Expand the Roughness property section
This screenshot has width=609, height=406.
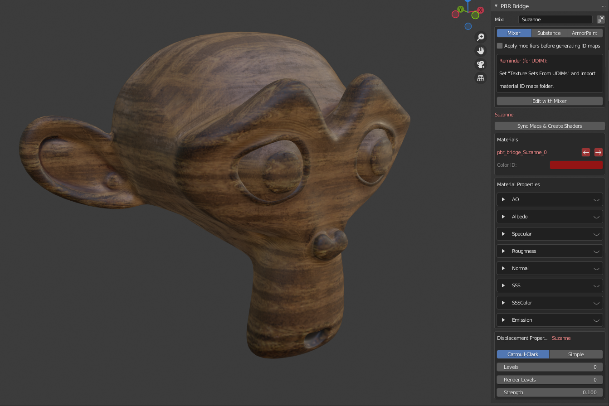point(503,251)
